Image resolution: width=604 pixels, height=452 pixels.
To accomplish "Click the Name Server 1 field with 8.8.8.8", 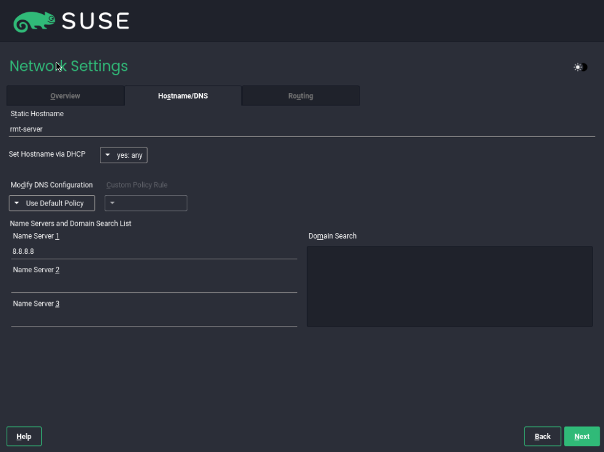I will (154, 251).
